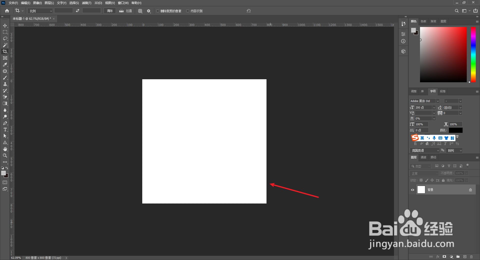Select the Horizontal Type tool
The width and height of the screenshot is (480, 260).
point(5,129)
